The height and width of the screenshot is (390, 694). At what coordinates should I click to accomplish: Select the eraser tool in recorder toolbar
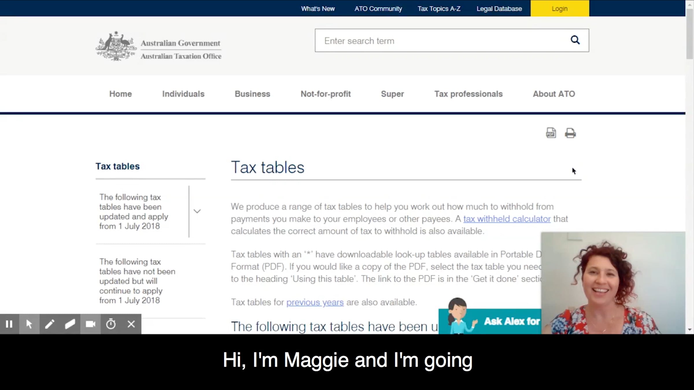click(x=70, y=324)
